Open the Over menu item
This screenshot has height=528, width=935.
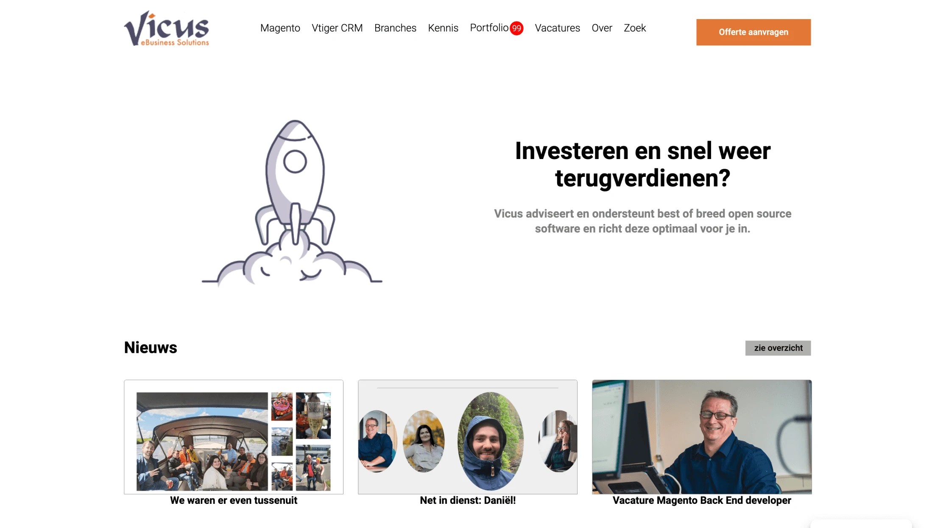tap(602, 28)
